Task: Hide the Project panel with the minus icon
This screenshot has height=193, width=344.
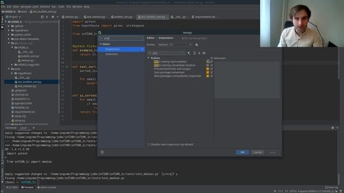Action: coord(58,17)
